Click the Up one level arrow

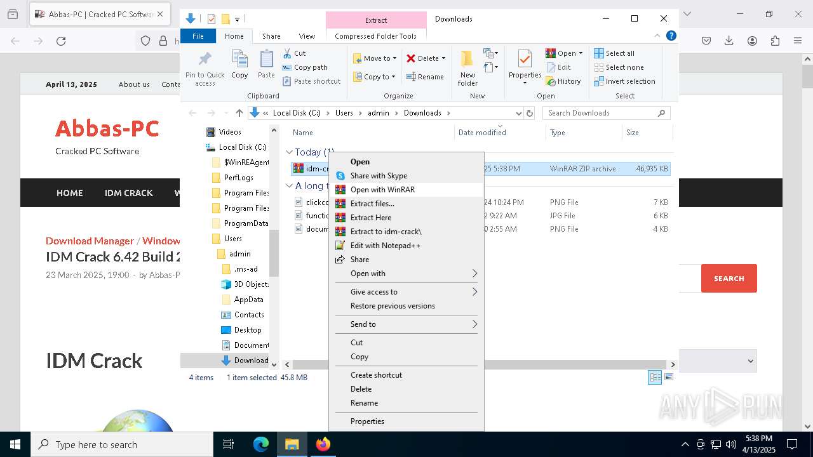coord(239,113)
